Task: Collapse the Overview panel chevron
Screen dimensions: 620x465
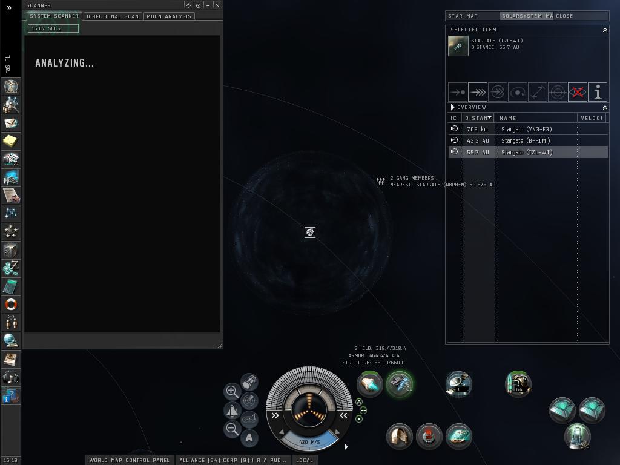Action: coord(605,108)
